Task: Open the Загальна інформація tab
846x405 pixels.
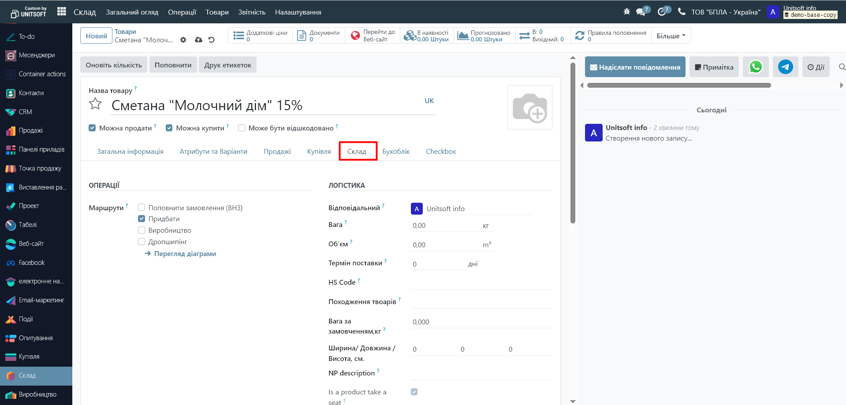Action: click(130, 151)
